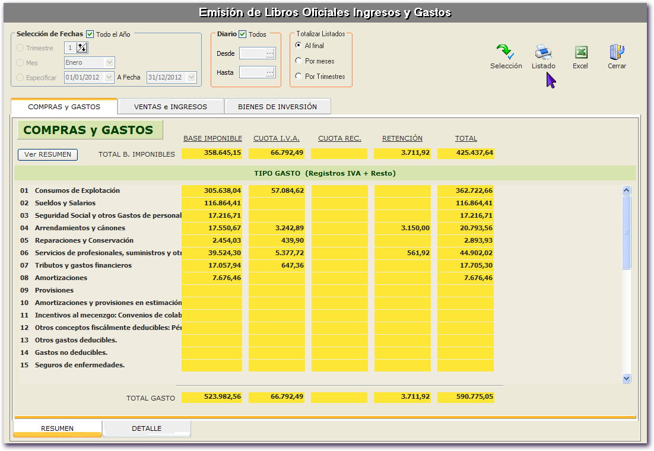The width and height of the screenshot is (654, 451).
Task: Toggle the Diario Todos checkbox
Action: [x=242, y=34]
